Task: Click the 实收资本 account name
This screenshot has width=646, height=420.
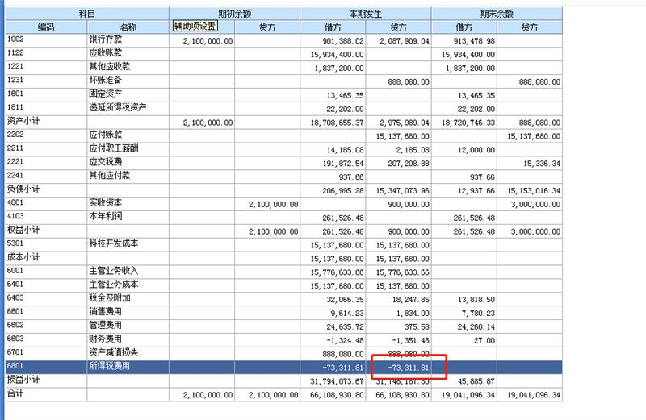Action: point(105,203)
